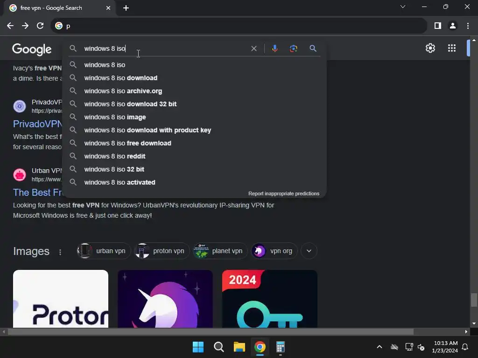478x358 pixels.
Task: Open the Chrome profile menu
Action: pos(453,26)
